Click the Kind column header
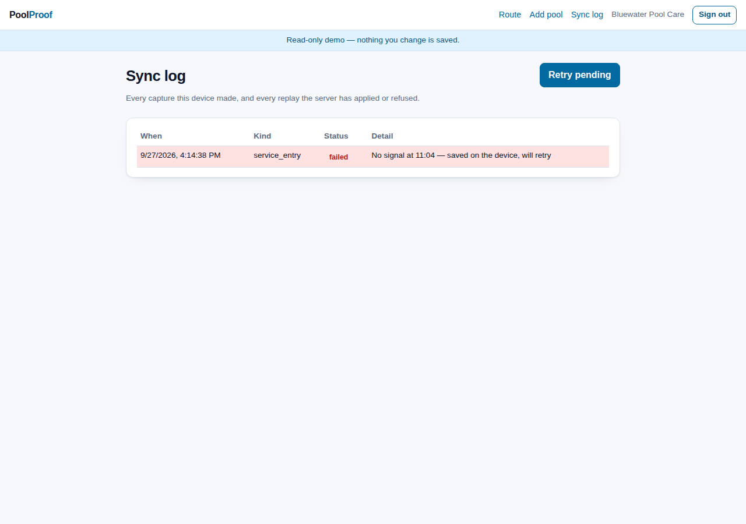The height and width of the screenshot is (524, 746). tap(262, 136)
